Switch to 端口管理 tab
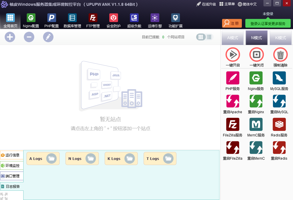293x200 pixels. coord(12,176)
